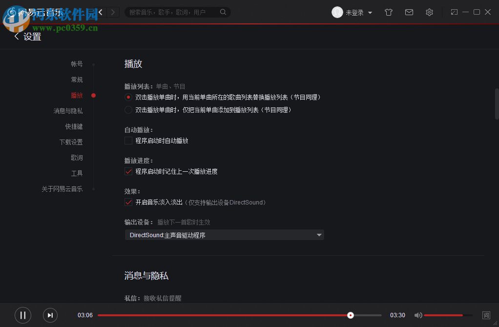Switch to the 快捷键 settings section

point(74,126)
